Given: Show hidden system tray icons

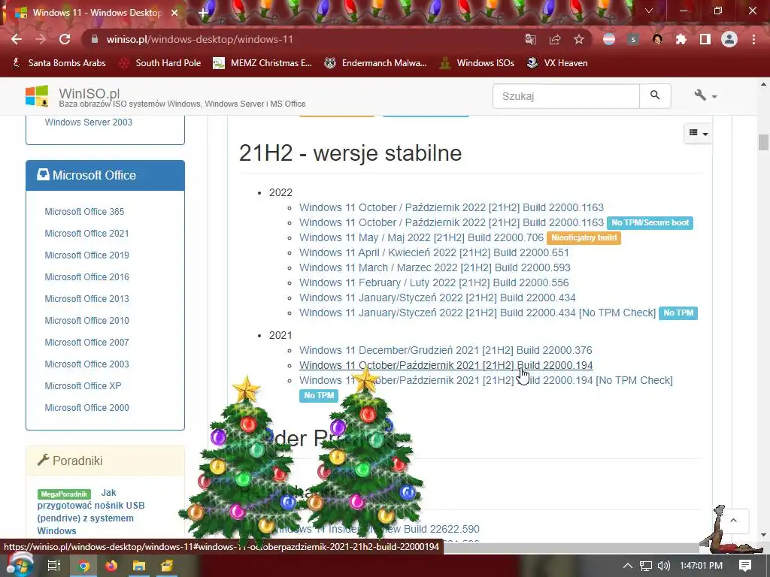Looking at the screenshot, I should [x=628, y=566].
